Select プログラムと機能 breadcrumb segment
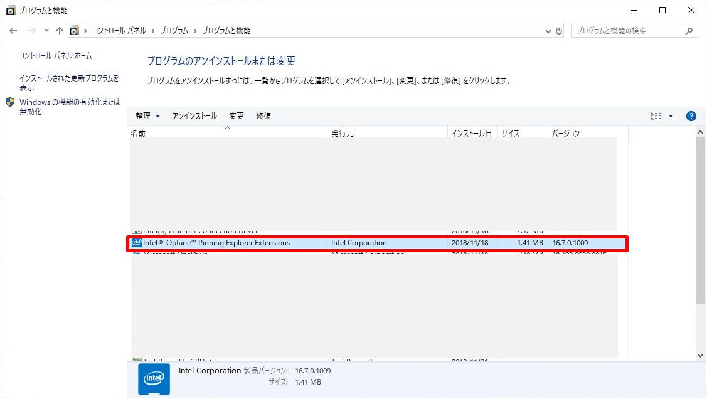Viewport: 707px width, 399px height. [226, 31]
